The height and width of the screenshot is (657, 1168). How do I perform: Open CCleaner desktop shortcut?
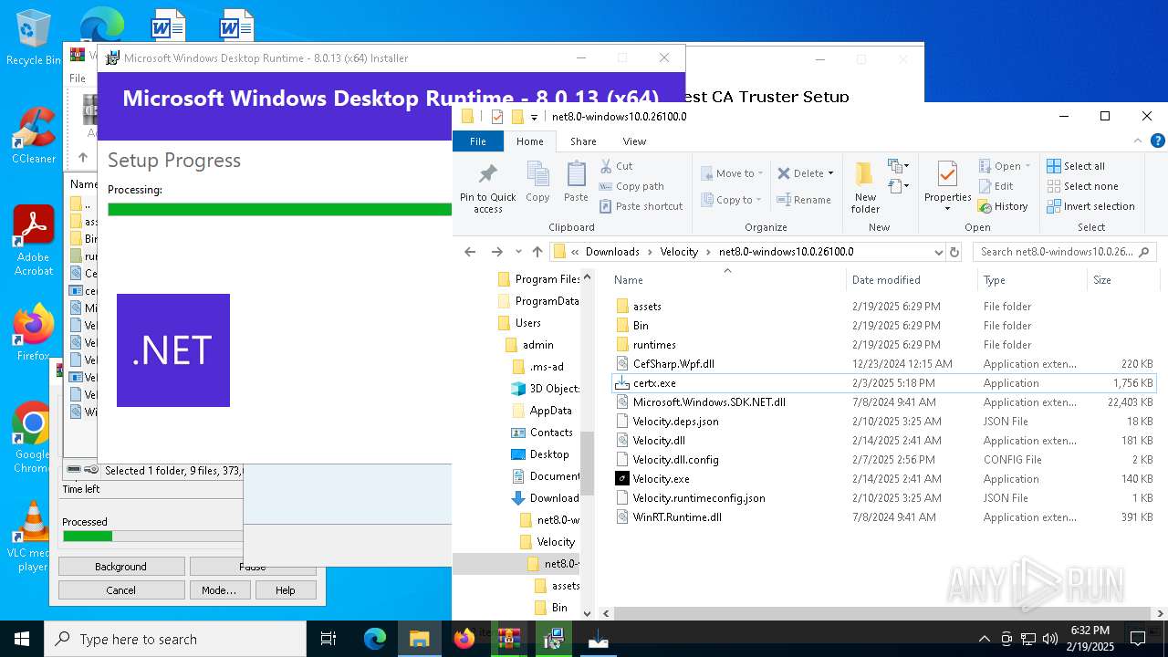tap(34, 136)
